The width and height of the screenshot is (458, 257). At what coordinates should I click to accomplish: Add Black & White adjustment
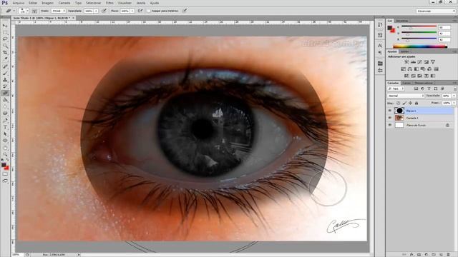point(416,69)
